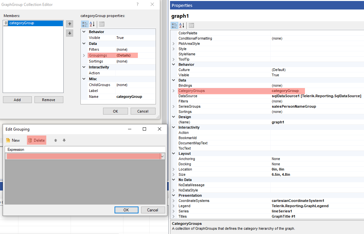Collapse the Behavior category in Properties

tap(174, 64)
